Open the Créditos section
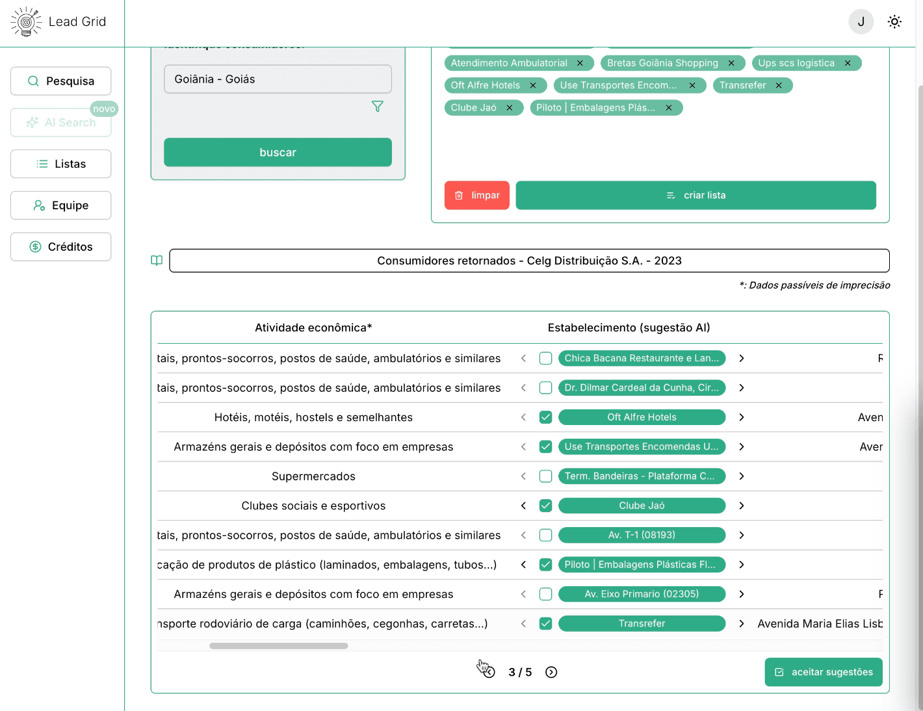Viewport: 923px width, 711px height. pyautogui.click(x=61, y=247)
